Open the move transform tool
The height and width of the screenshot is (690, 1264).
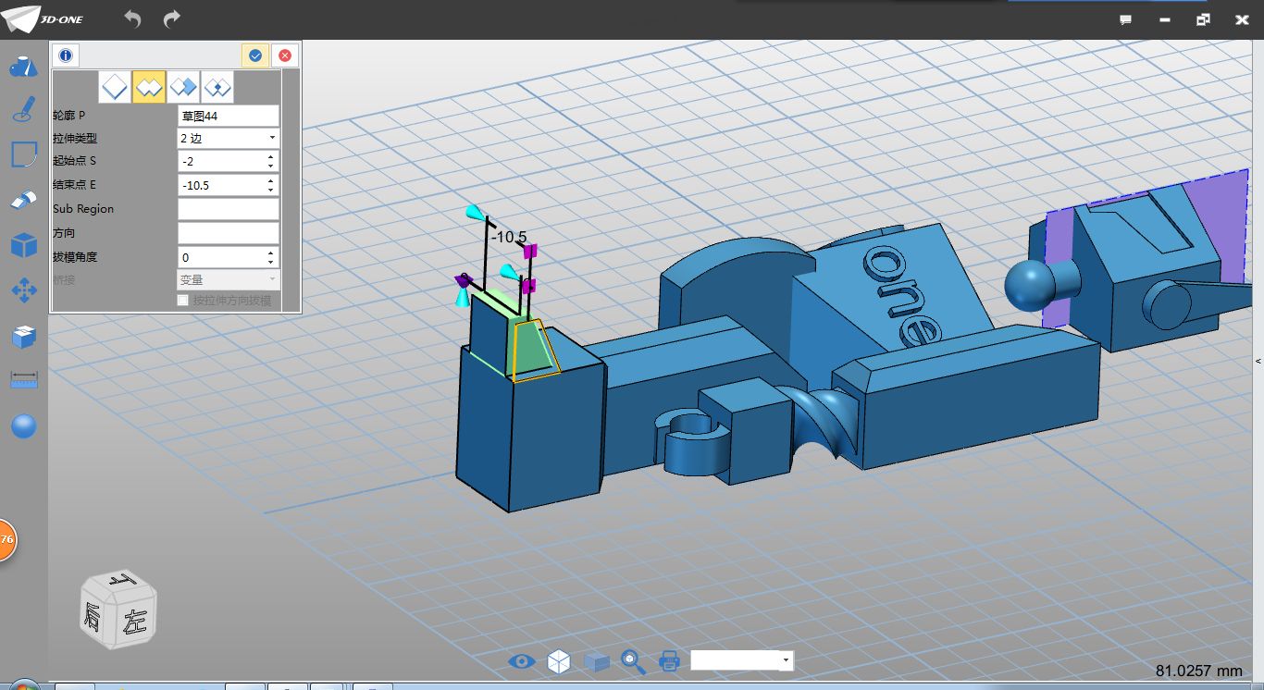point(23,290)
